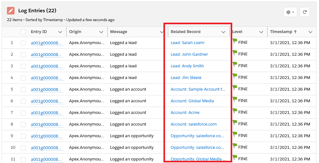Viewport: 319px width, 163px height.
Task: Toggle the select-all checkbox in header
Action: pos(23,32)
